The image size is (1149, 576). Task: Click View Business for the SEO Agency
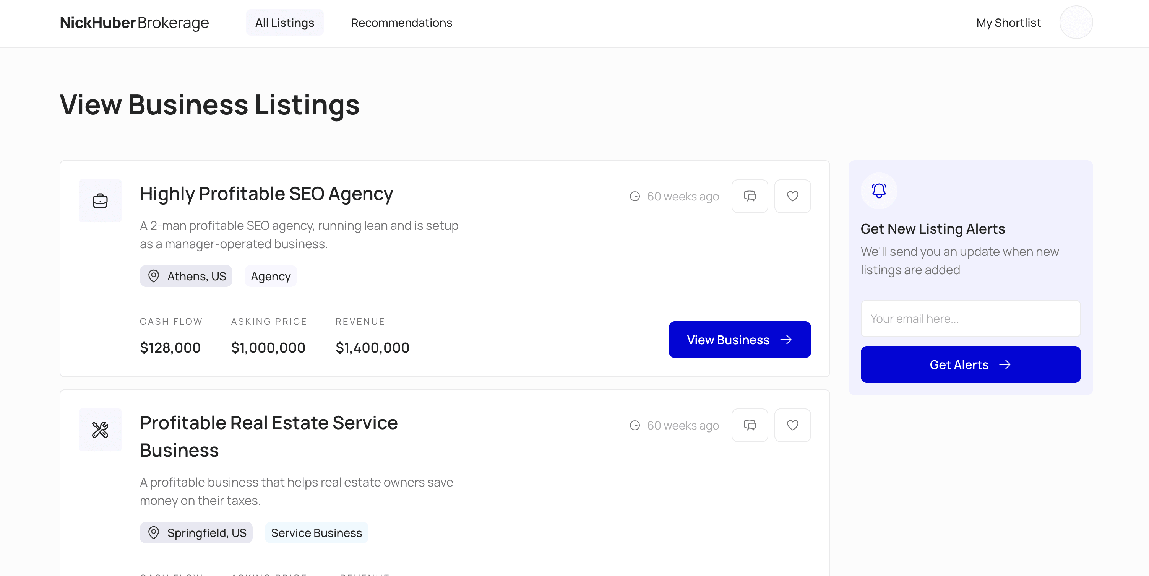pyautogui.click(x=740, y=340)
